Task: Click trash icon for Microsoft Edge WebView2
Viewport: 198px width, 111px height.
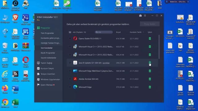Action: click(x=150, y=71)
